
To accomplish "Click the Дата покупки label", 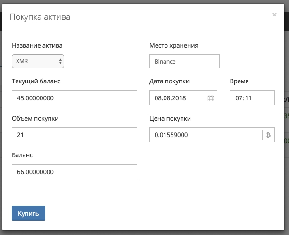I will click(169, 81).
